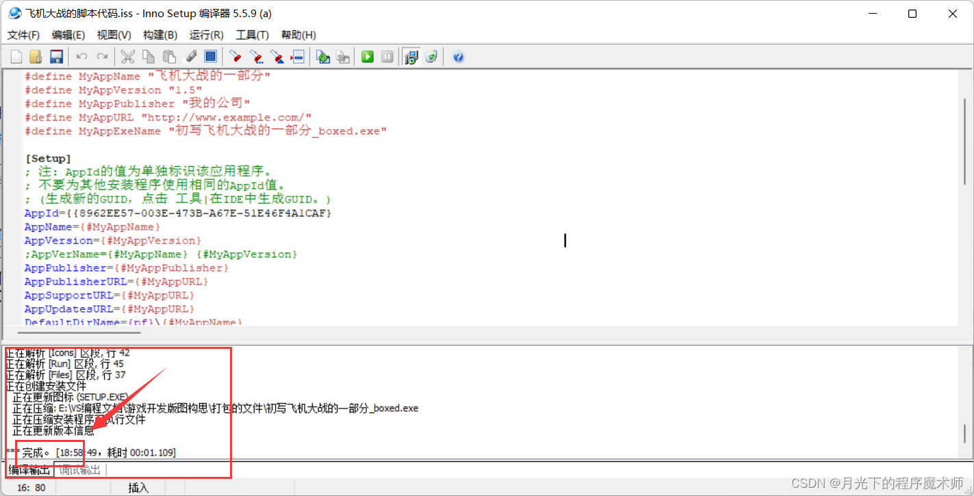Image resolution: width=974 pixels, height=496 pixels.
Task: Open the 帮助(H) menu
Action: [298, 35]
